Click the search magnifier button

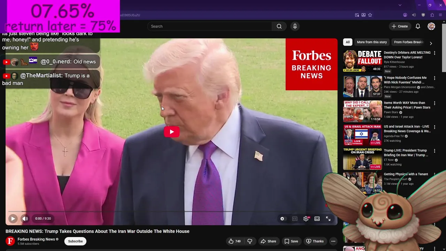279,26
